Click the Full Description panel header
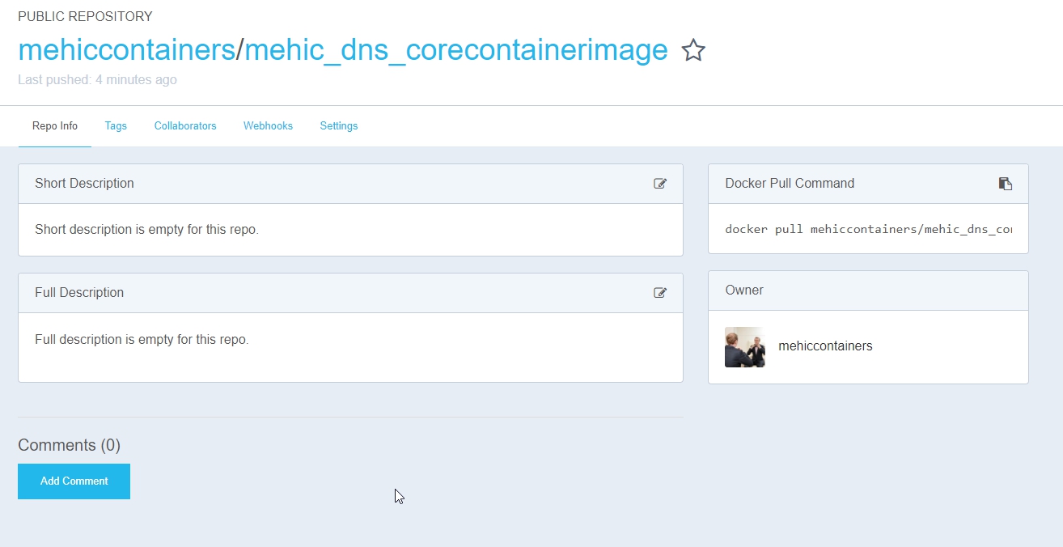This screenshot has width=1063, height=547. click(x=79, y=293)
